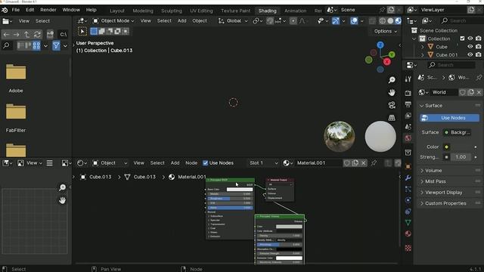Switch to the Modeling workspace tab
The width and height of the screenshot is (484, 272).
143,11
